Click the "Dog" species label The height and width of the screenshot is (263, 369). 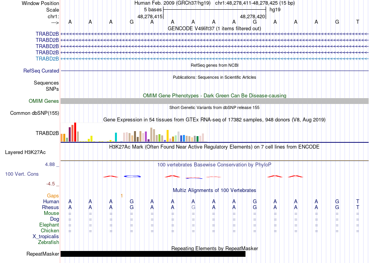pos(54,219)
